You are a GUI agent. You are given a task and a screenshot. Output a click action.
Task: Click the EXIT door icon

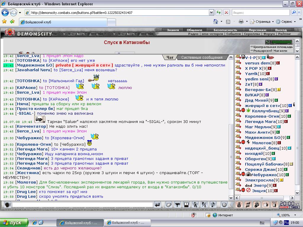pyautogui.click(x=275, y=205)
